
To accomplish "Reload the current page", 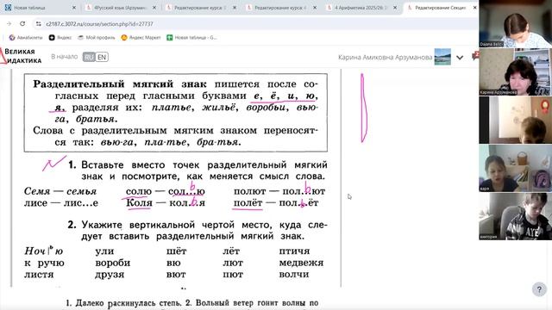I will pos(22,23).
